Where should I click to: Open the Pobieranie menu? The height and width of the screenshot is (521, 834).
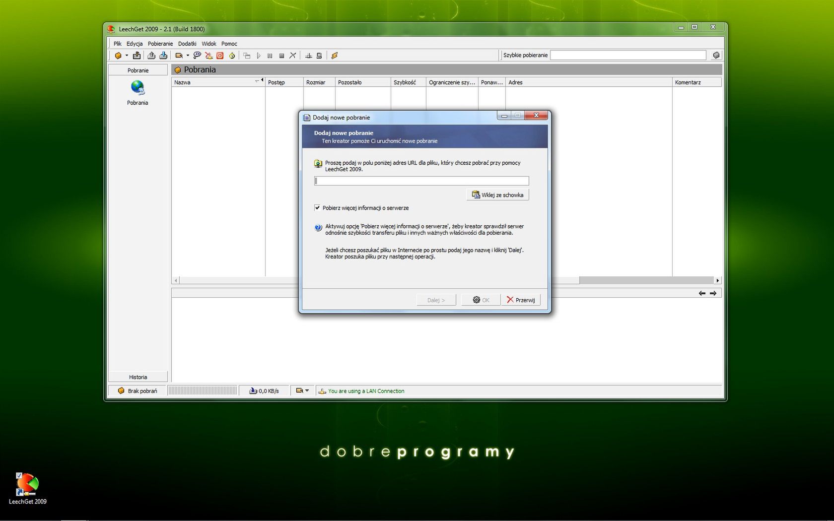pyautogui.click(x=160, y=44)
